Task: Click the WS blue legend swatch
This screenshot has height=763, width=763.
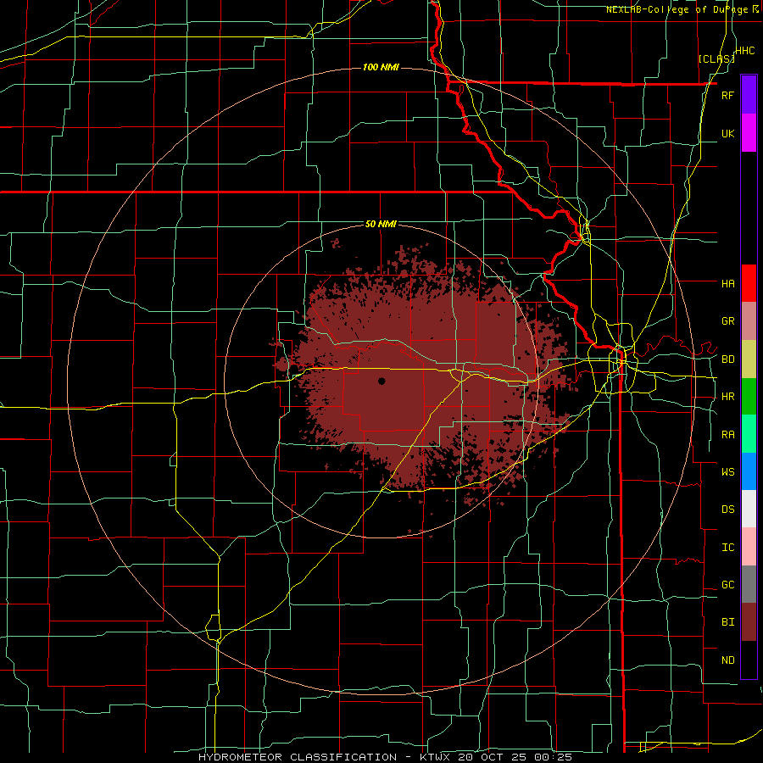Action: pyautogui.click(x=749, y=471)
